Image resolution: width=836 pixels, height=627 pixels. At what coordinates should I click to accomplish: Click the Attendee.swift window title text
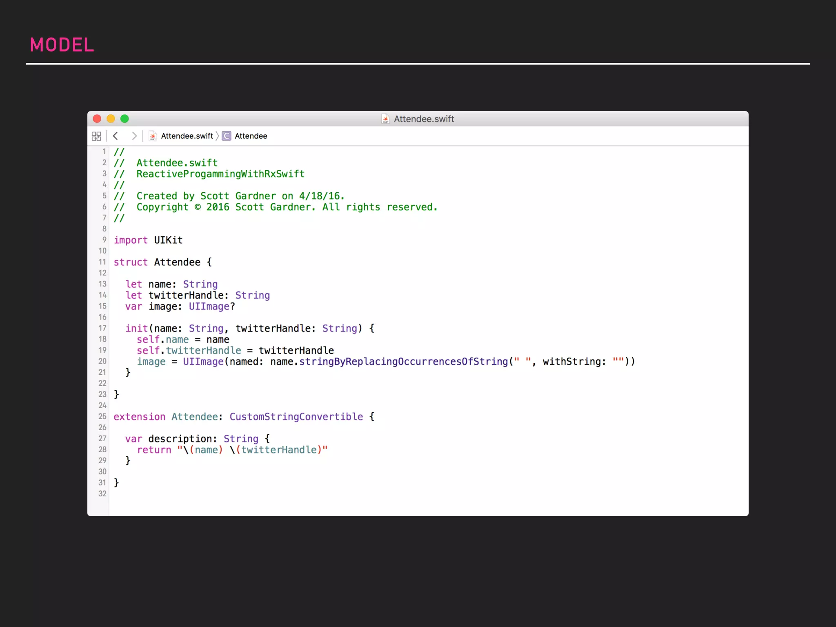[x=424, y=119]
